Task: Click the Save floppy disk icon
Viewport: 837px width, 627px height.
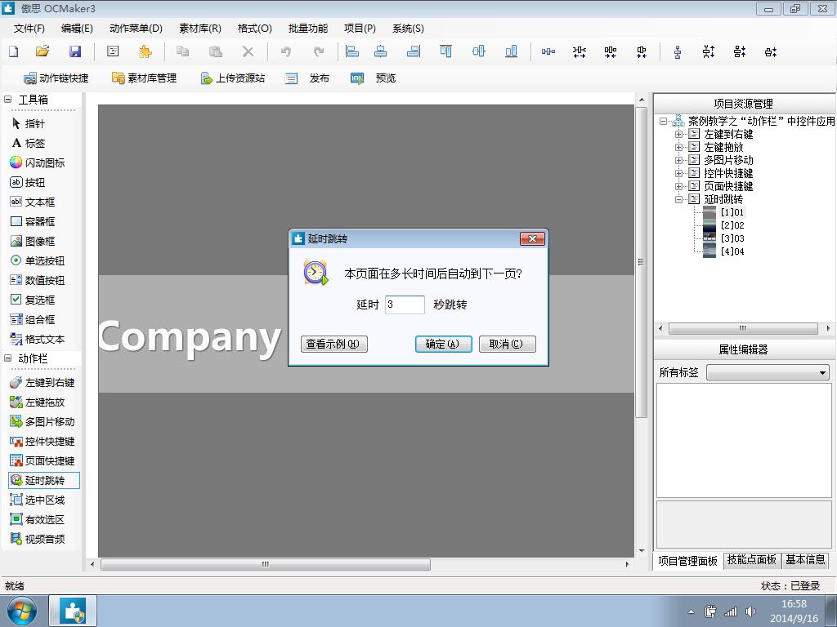Action: 75,51
